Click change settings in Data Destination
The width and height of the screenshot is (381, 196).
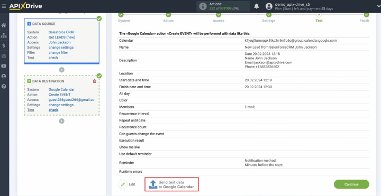click(61, 105)
